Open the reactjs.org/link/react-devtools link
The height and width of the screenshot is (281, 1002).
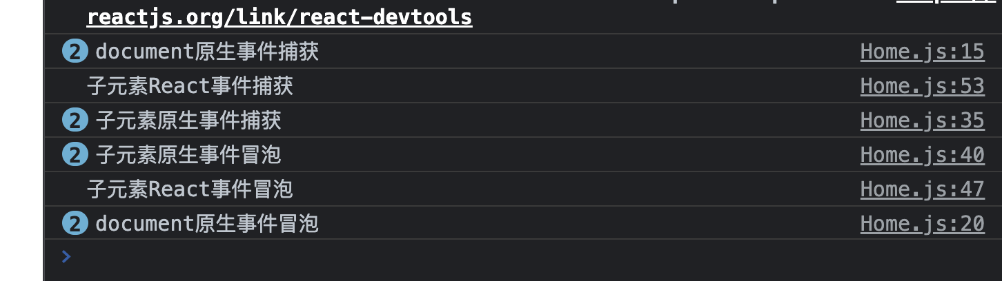click(279, 17)
